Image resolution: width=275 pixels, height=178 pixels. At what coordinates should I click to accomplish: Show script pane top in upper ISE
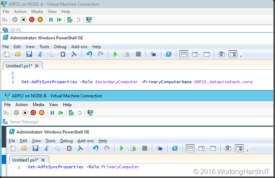(x=184, y=54)
